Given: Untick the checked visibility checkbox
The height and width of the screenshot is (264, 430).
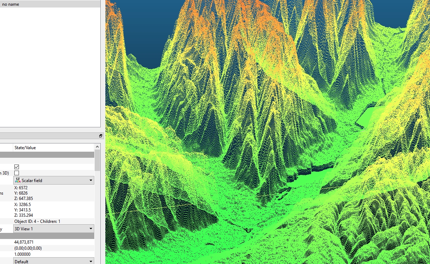Looking at the screenshot, I should pos(17,167).
